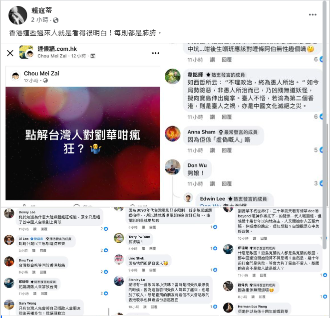
Task: Click the 連儂牆.com.hk group avatar
Action: (x=26, y=52)
